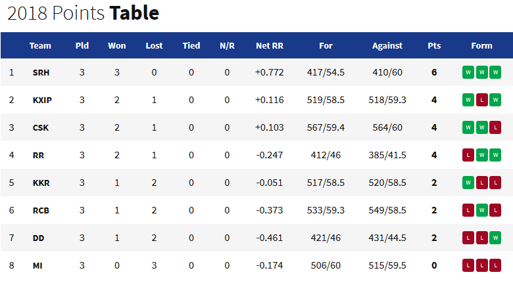
Task: Click the Won column header
Action: point(117,46)
